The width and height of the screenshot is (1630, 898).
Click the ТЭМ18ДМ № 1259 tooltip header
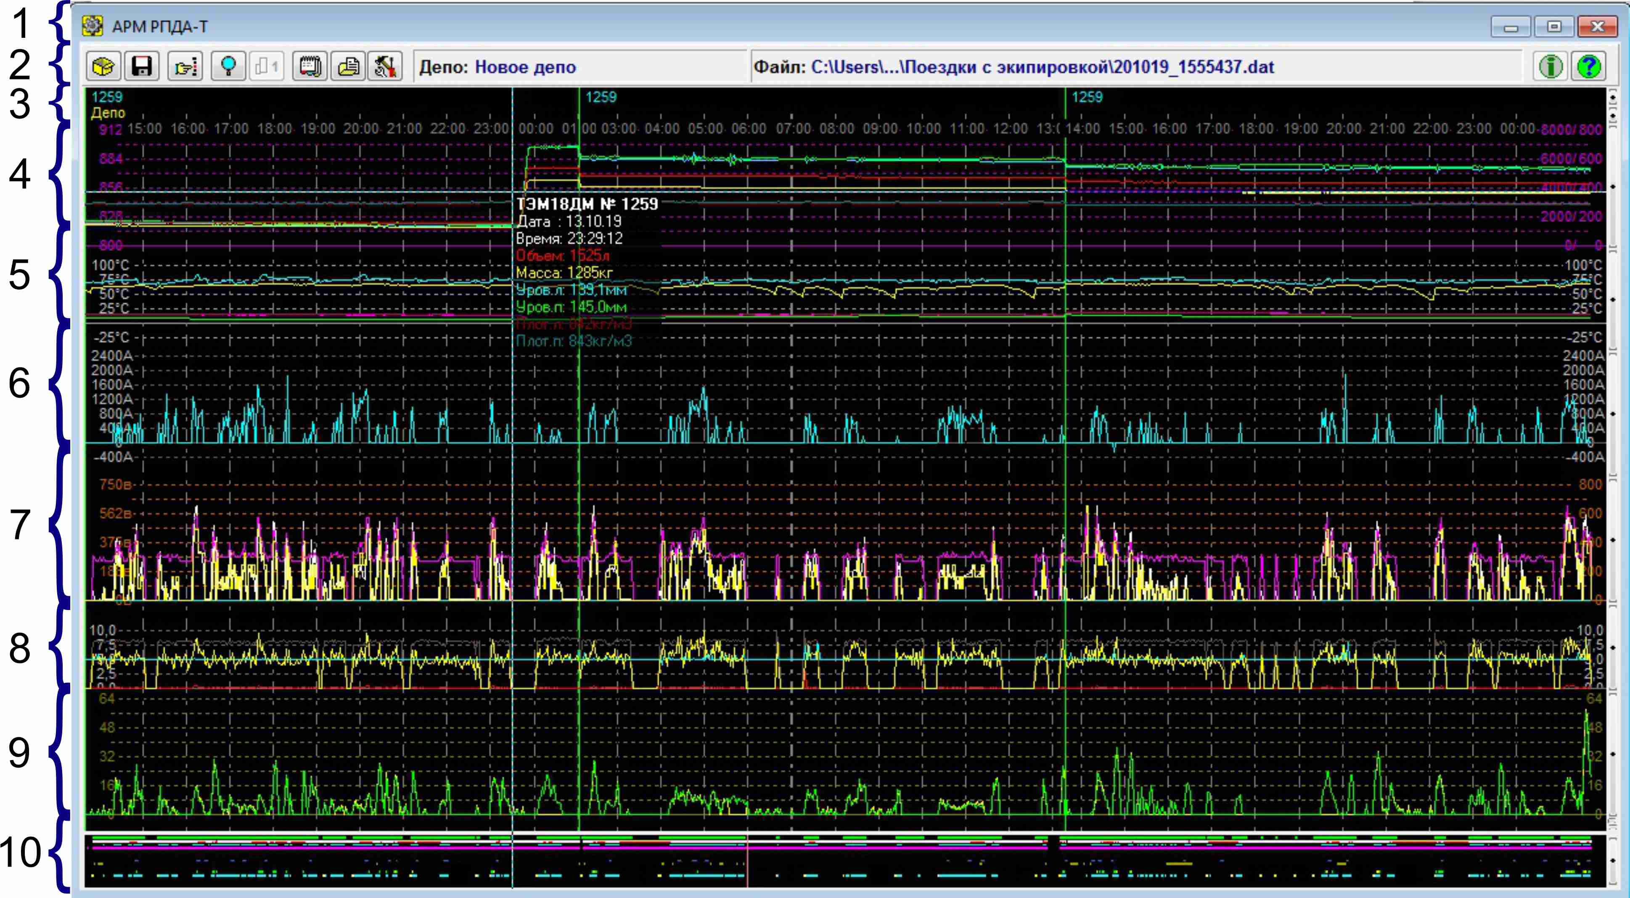click(x=587, y=204)
